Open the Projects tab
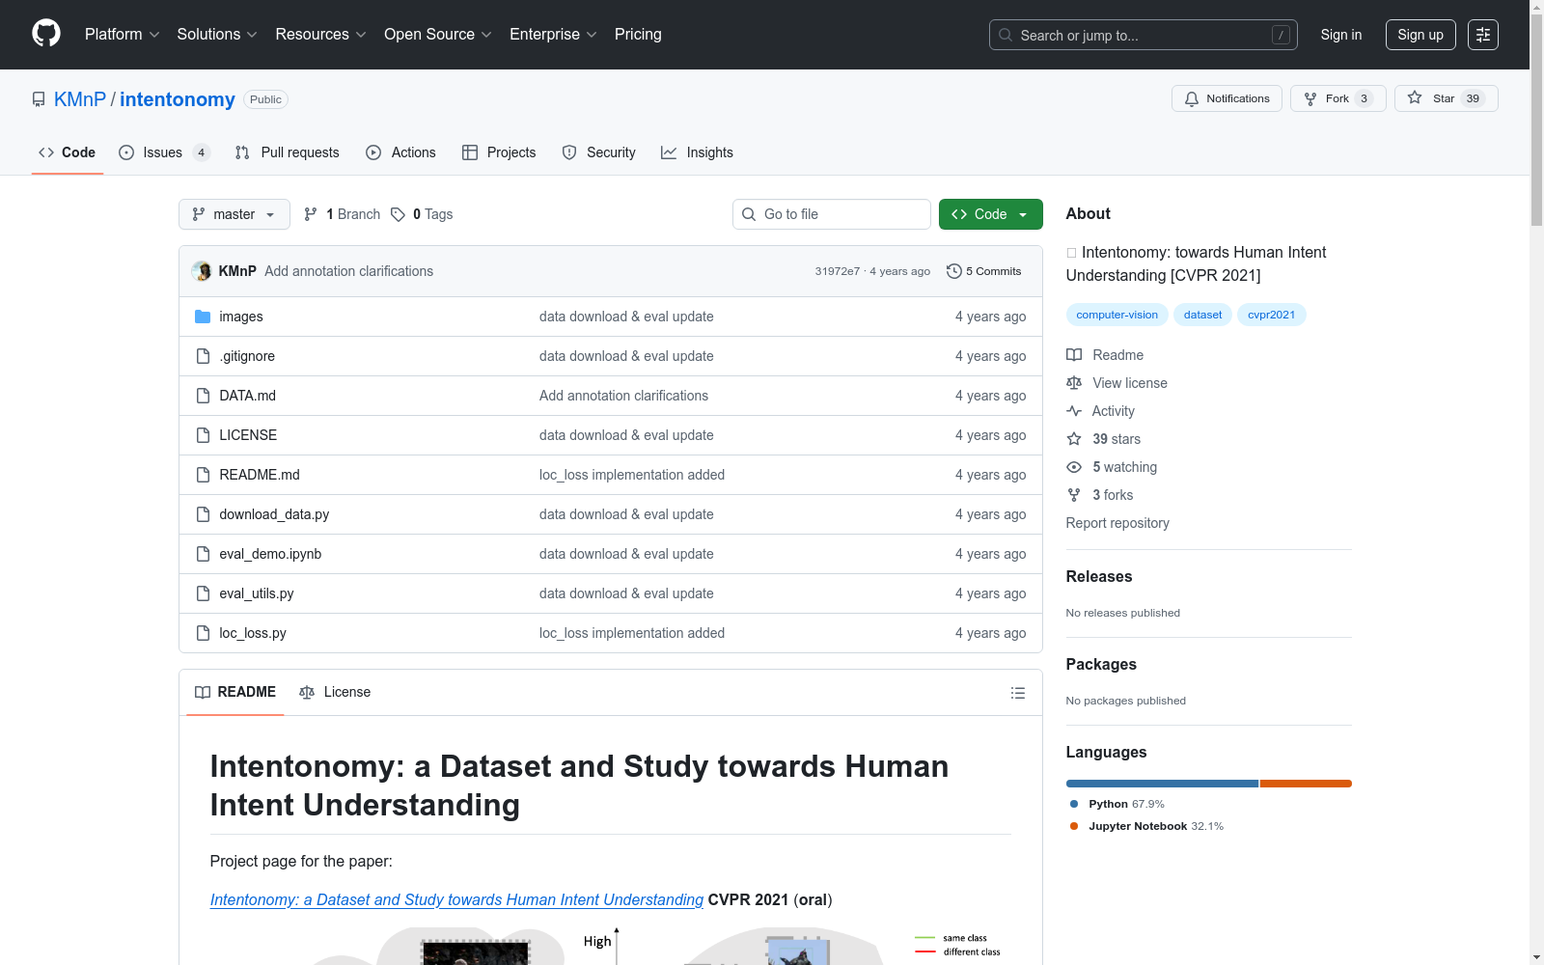Viewport: 1544px width, 965px height. (x=499, y=152)
